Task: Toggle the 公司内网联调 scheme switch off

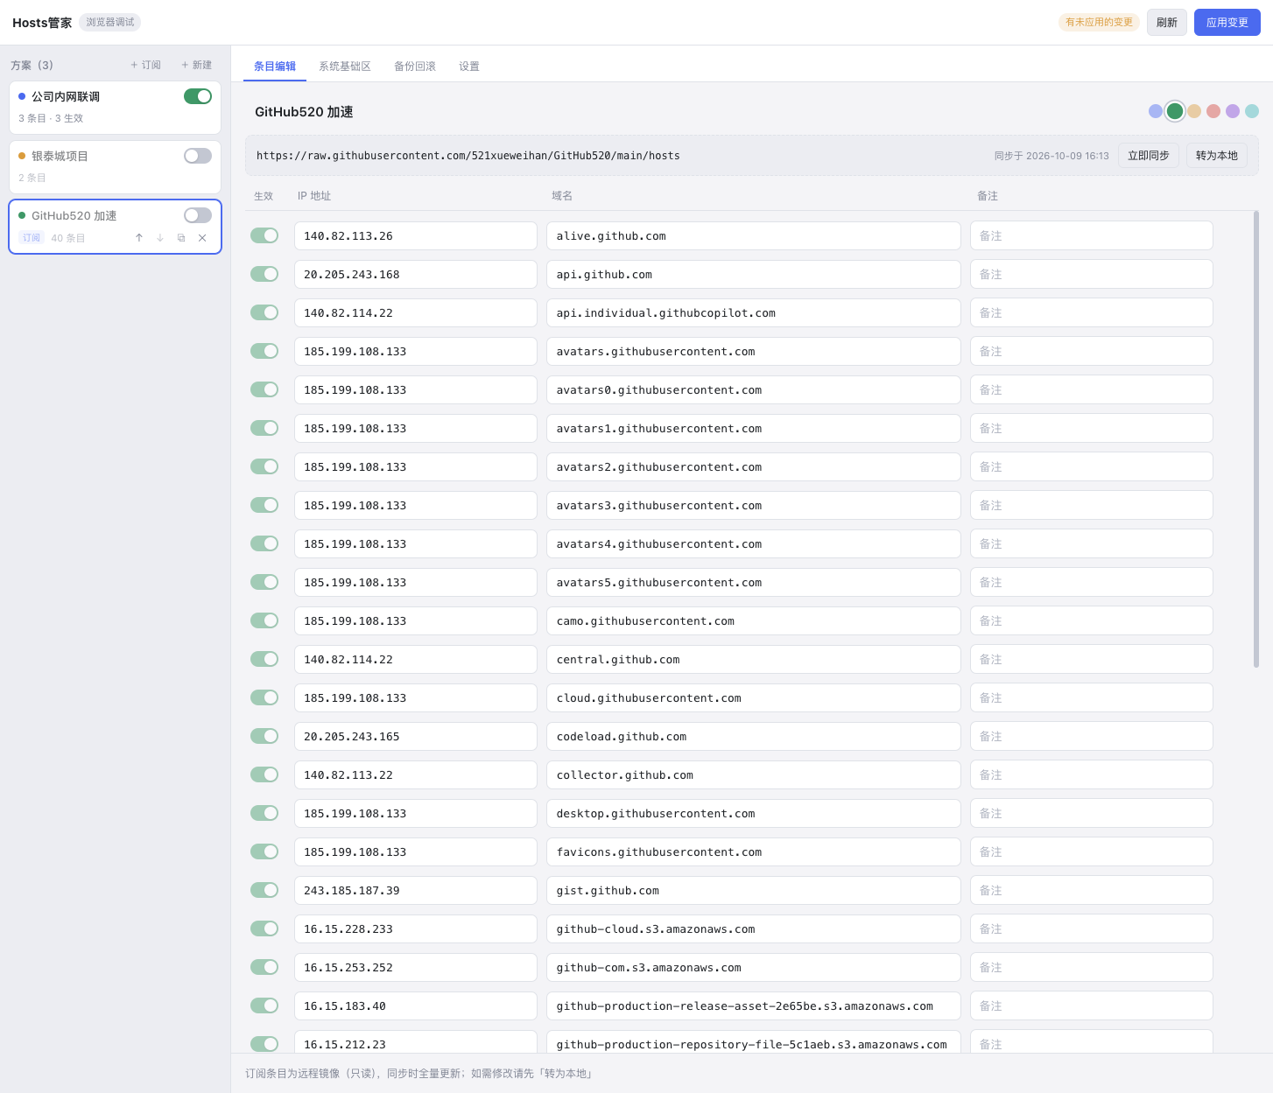Action: click(x=198, y=96)
